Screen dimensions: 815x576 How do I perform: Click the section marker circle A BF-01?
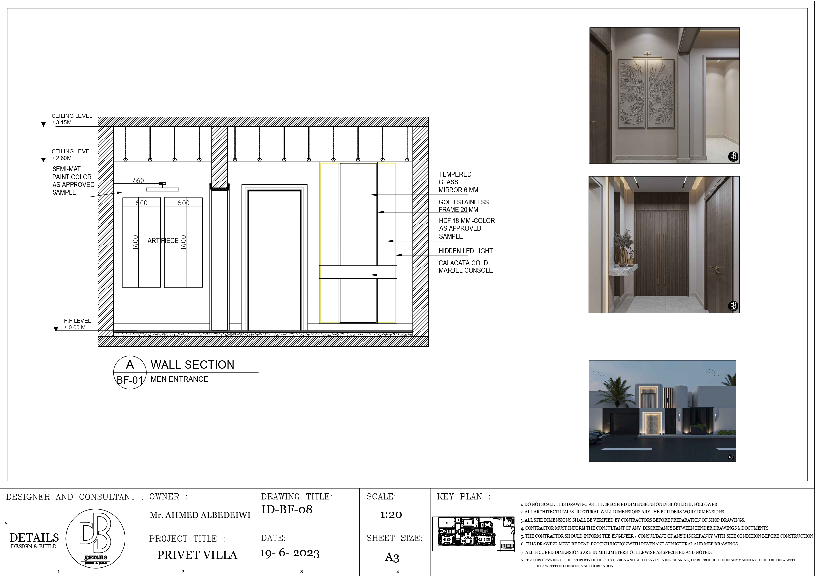pyautogui.click(x=130, y=373)
